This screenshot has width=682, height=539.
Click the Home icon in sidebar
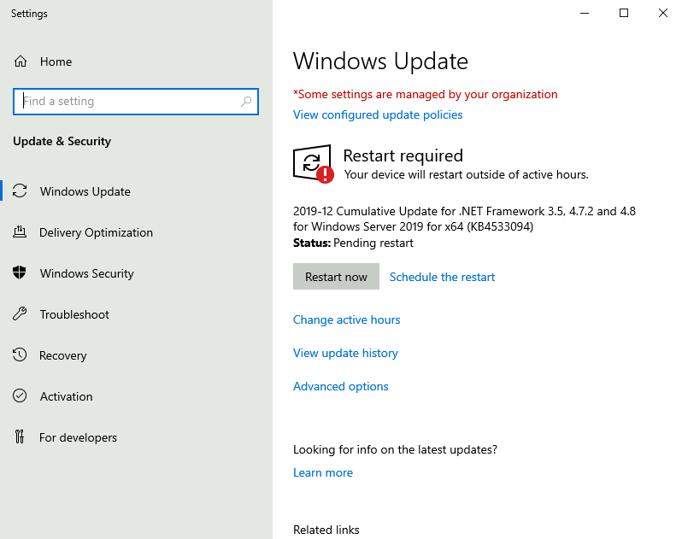tap(21, 62)
